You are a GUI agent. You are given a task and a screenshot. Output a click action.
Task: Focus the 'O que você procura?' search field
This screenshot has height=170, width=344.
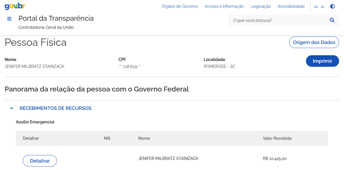pos(279,20)
